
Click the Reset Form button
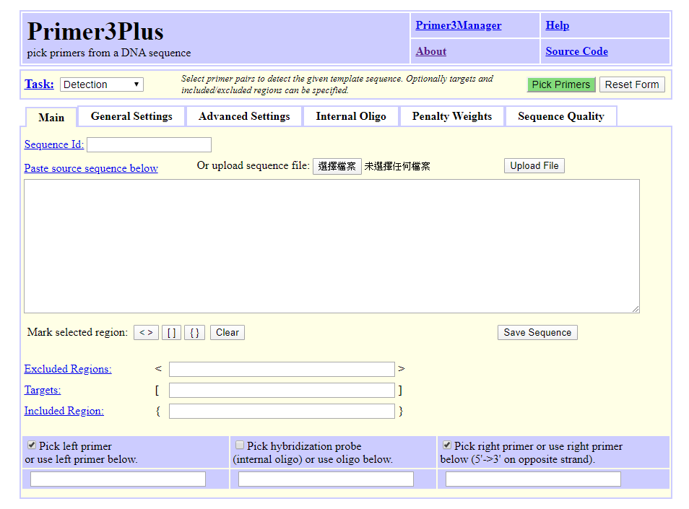(x=632, y=84)
